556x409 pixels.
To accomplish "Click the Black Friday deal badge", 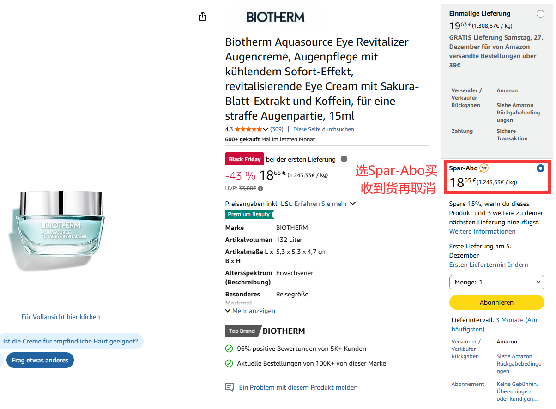I will (244, 159).
